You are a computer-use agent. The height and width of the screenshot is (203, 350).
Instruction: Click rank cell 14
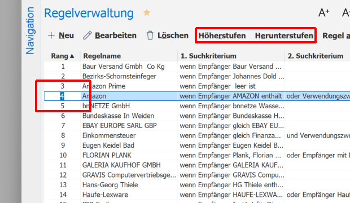point(63,195)
